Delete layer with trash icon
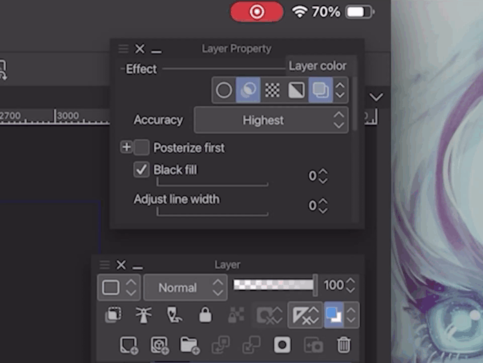483x363 pixels. (x=344, y=345)
